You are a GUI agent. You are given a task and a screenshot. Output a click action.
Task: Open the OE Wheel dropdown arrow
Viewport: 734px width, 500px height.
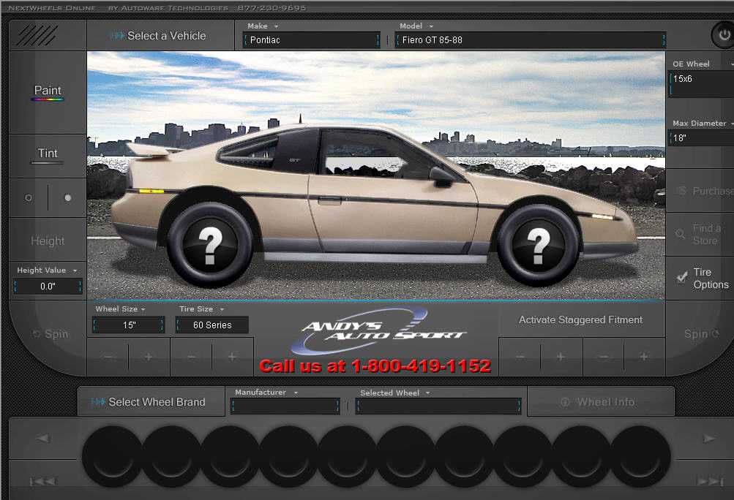pyautogui.click(x=731, y=64)
